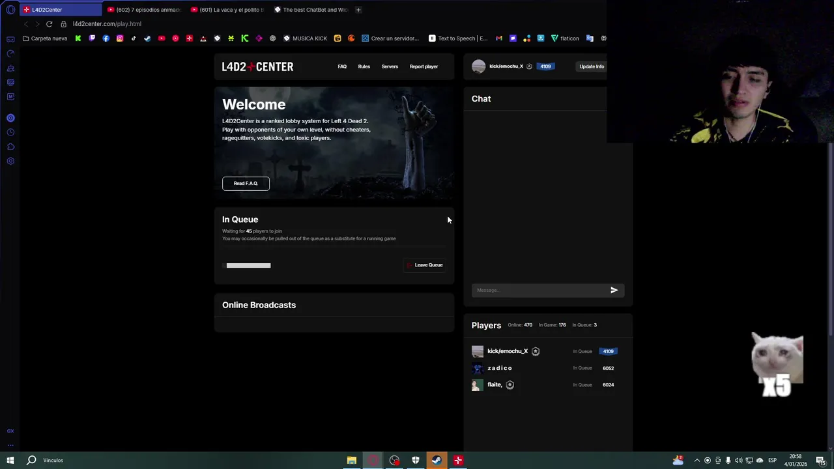Open the Report player nav link
834x469 pixels.
(424, 66)
